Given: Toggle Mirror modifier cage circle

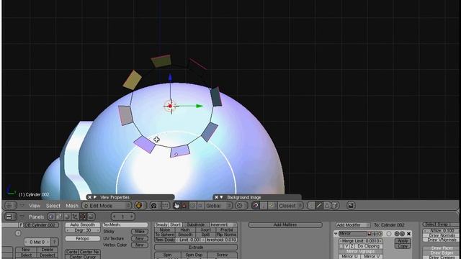Looking at the screenshot, I should coord(389,234).
